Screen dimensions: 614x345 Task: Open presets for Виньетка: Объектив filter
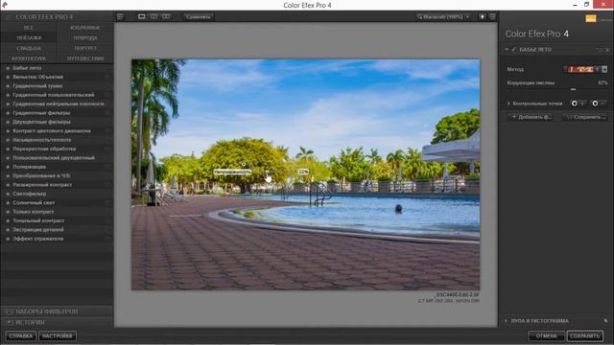coord(107,77)
